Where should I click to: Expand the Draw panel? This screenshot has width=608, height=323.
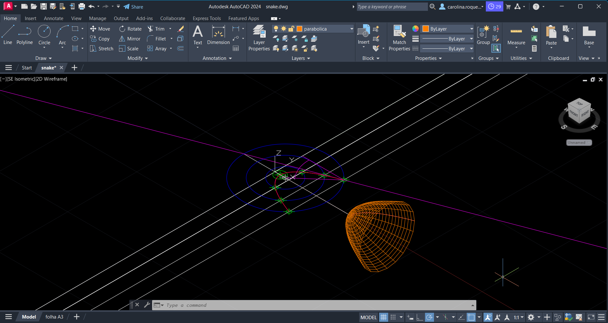44,58
